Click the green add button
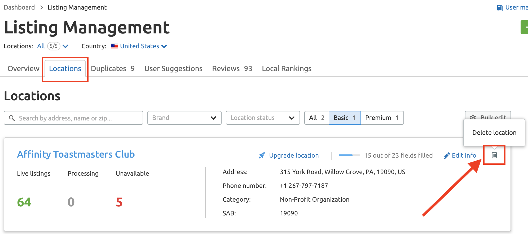This screenshot has height=234, width=528. 524,27
